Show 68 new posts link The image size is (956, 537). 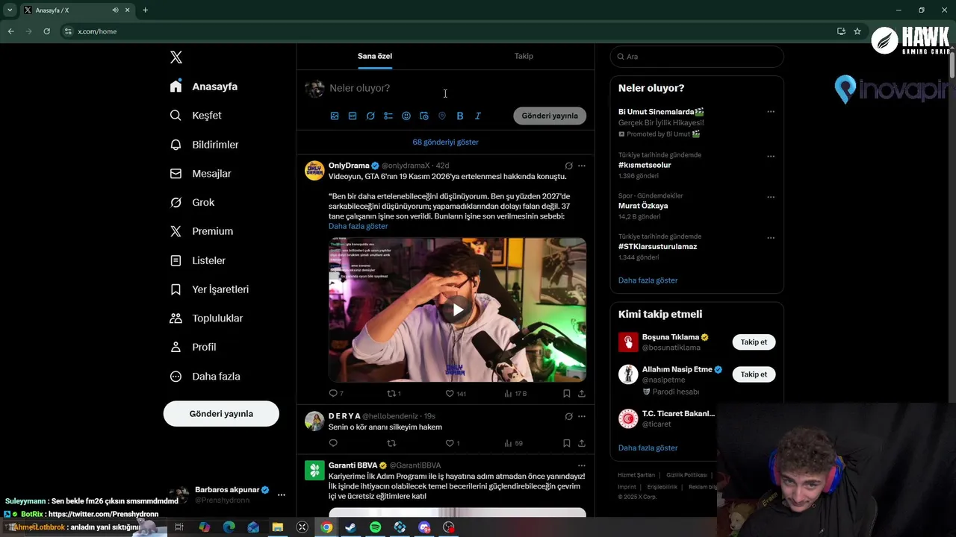click(x=446, y=142)
